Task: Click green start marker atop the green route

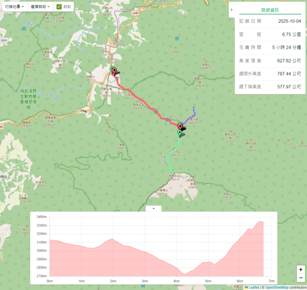Action: point(179,133)
